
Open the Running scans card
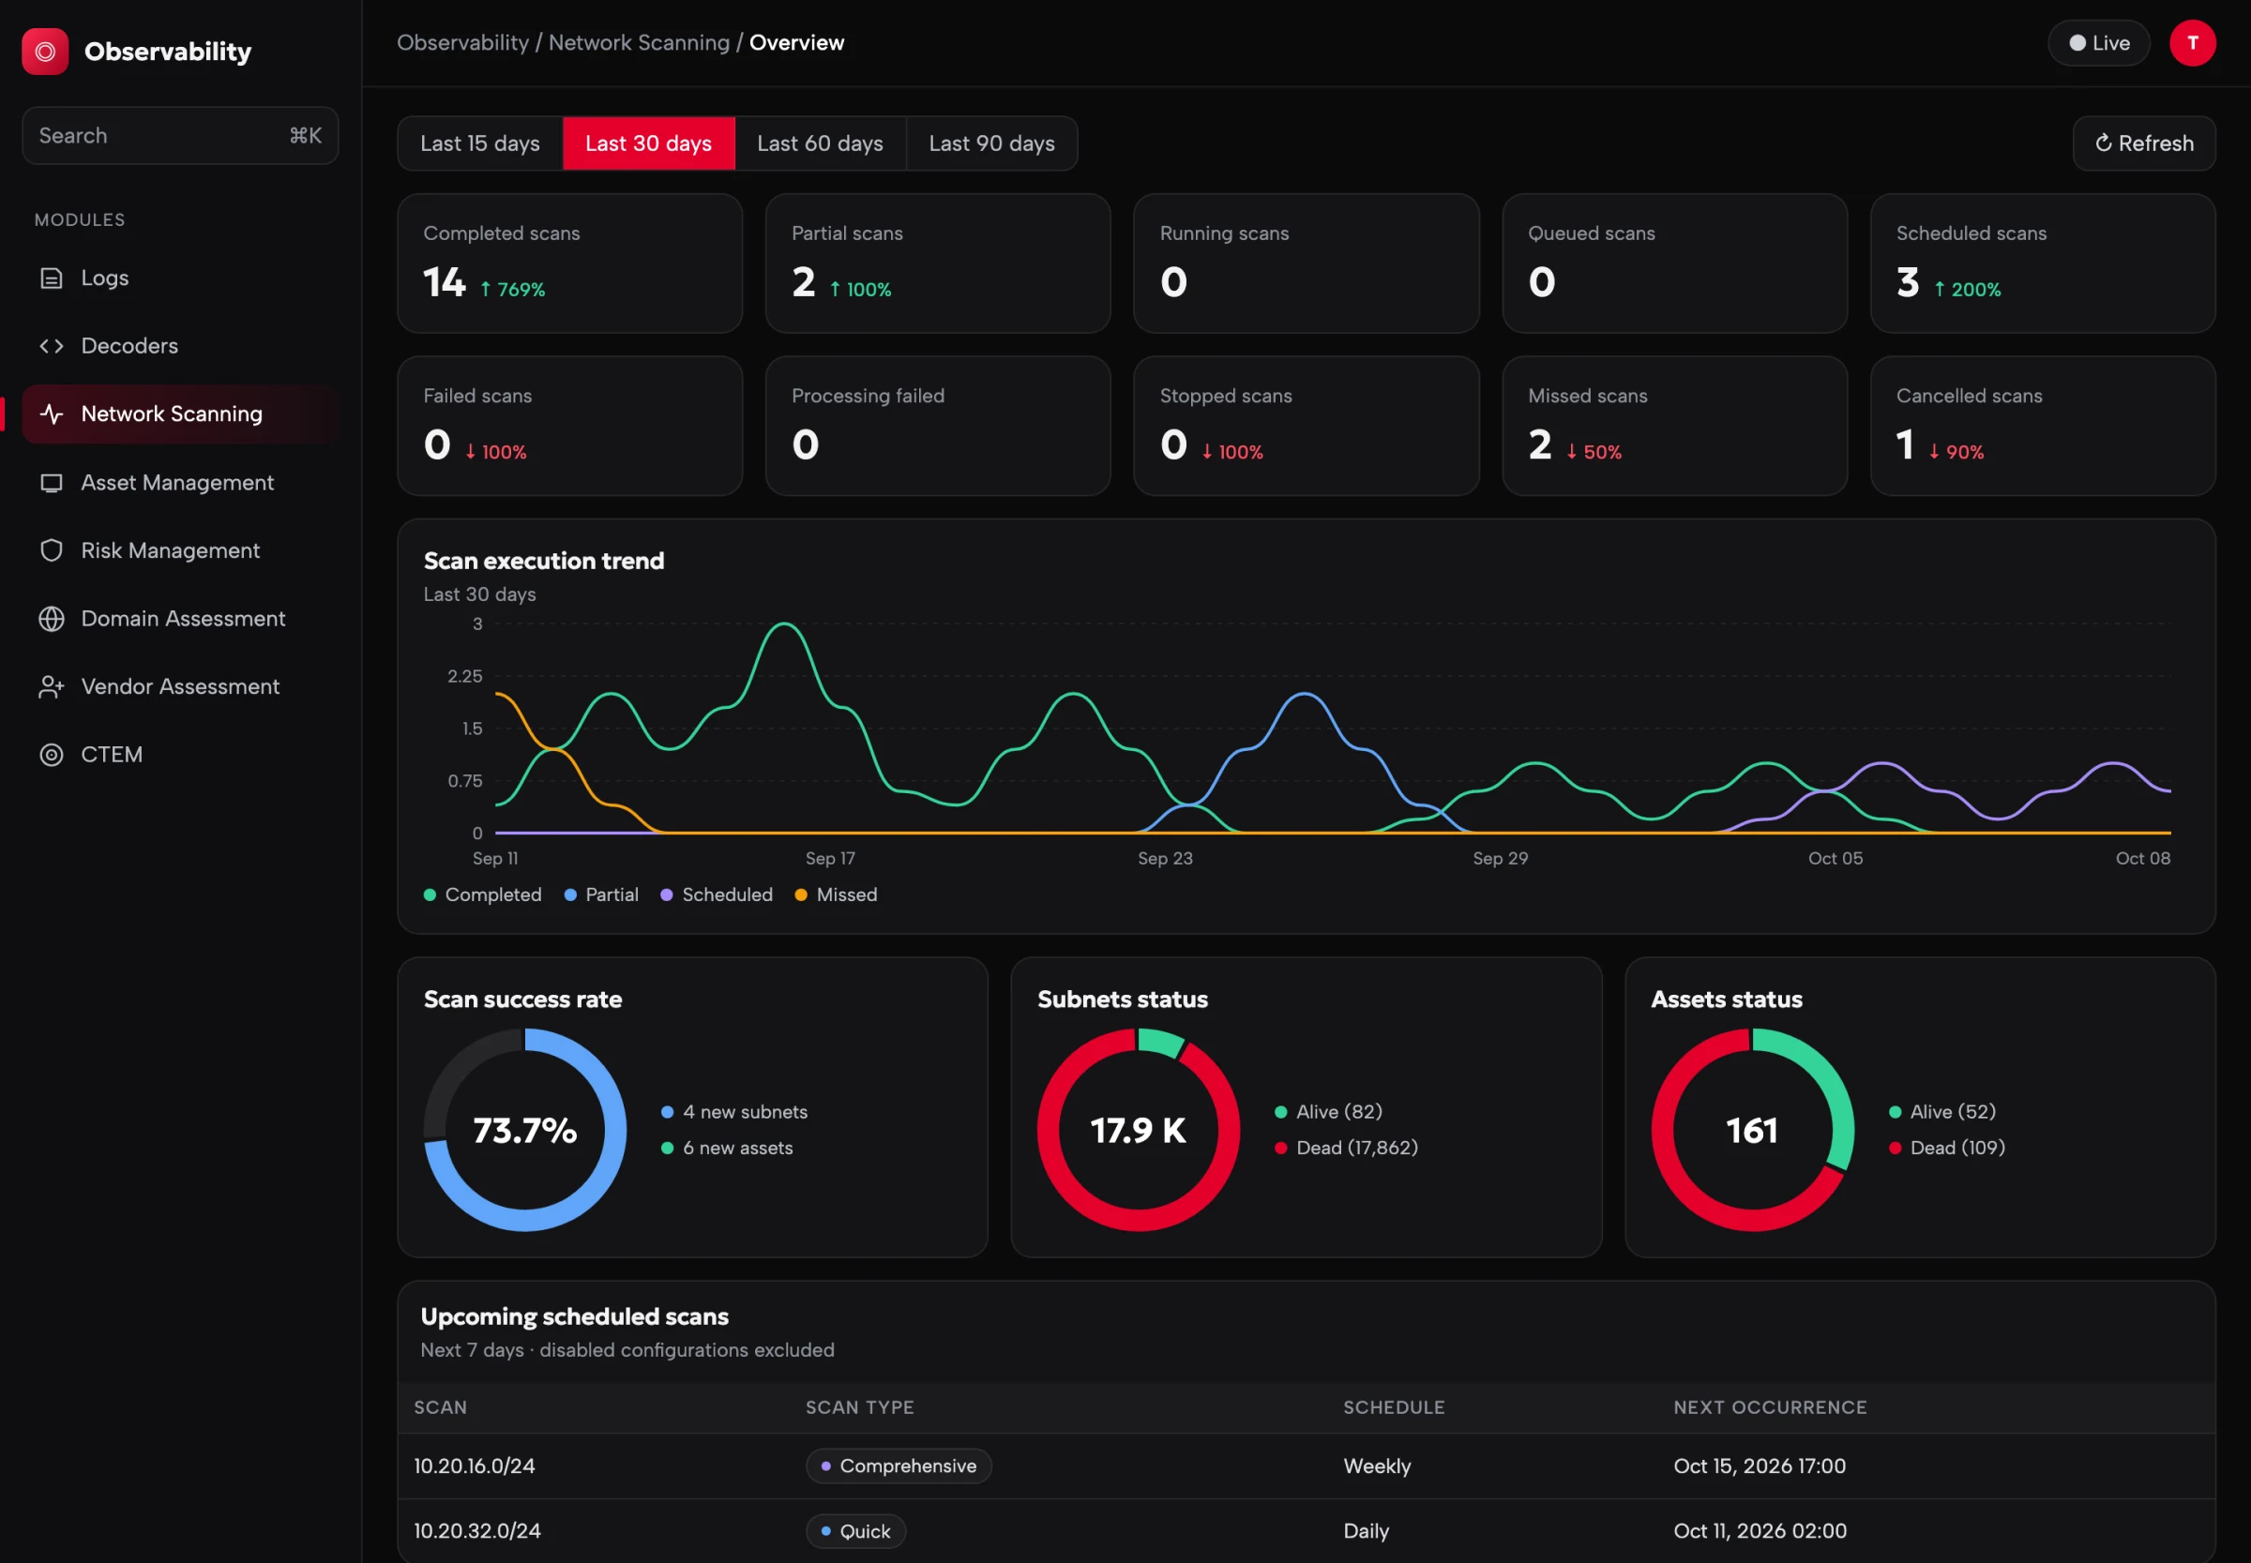pos(1306,263)
